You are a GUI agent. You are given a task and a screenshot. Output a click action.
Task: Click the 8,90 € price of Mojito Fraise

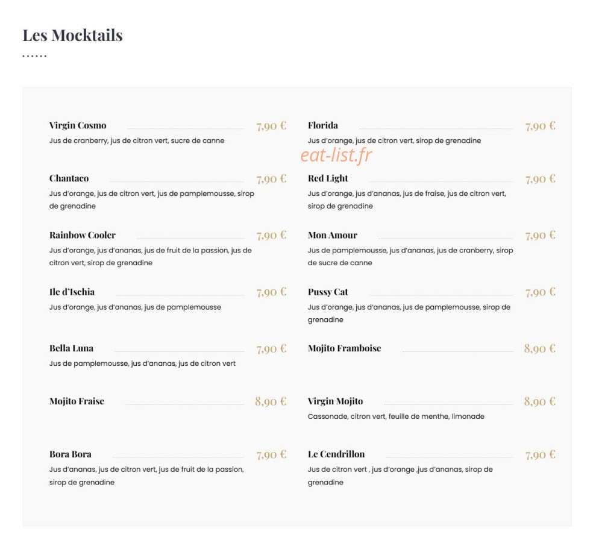pos(271,401)
